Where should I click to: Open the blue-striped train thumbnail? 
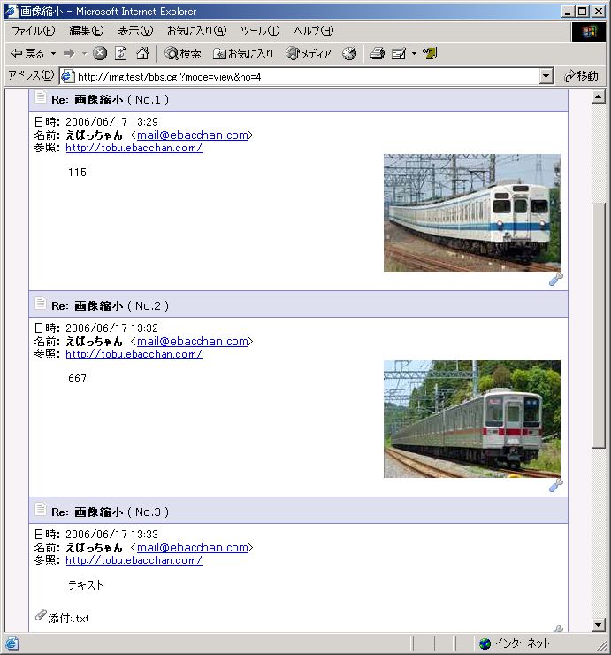pos(472,212)
